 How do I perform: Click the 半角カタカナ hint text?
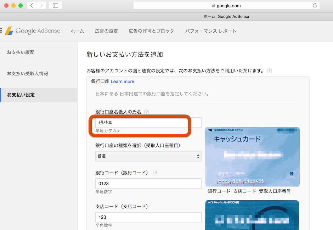point(108,131)
